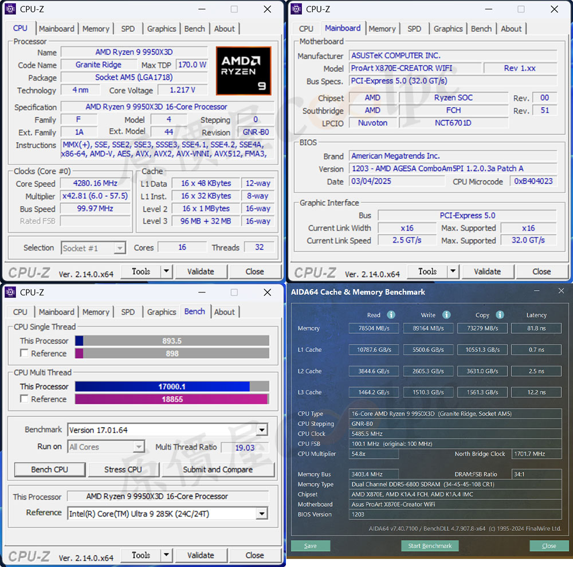Enable the single thread Reference checkbox
The height and width of the screenshot is (567, 573).
(x=24, y=353)
